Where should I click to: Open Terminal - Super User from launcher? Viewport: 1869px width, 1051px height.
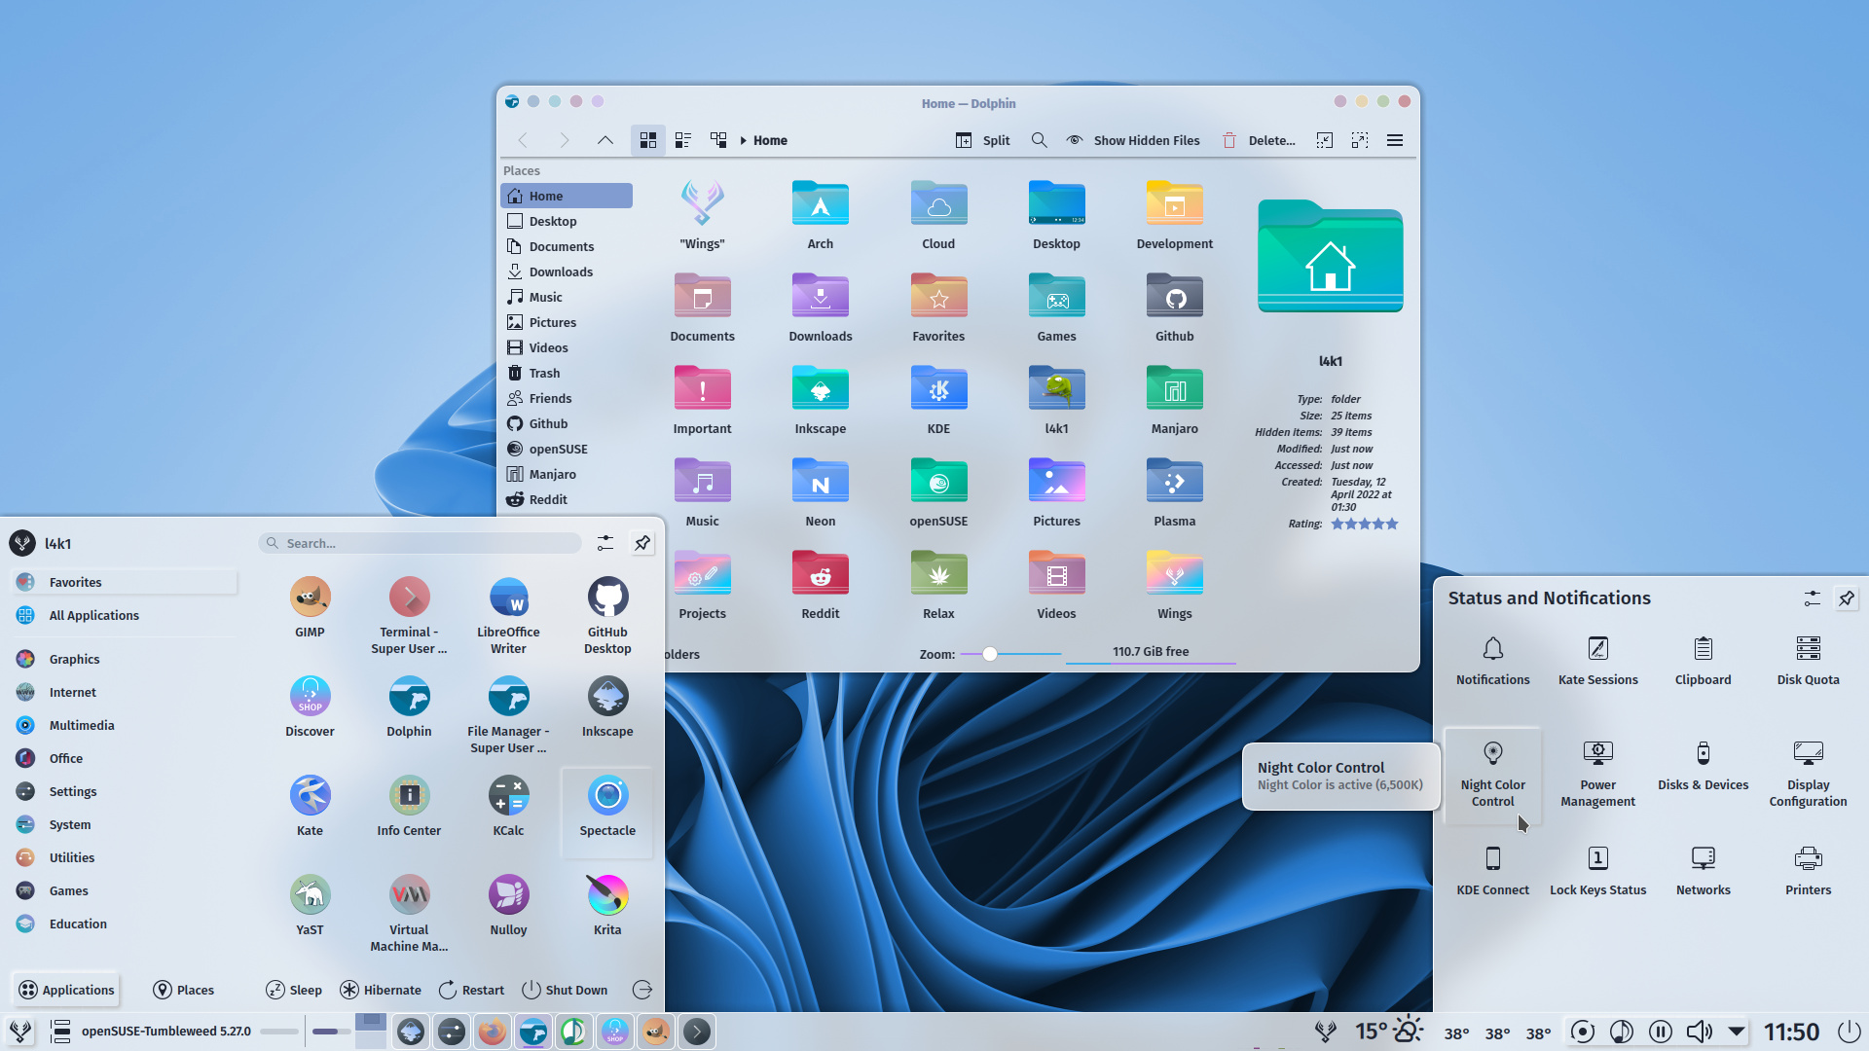[x=409, y=615]
